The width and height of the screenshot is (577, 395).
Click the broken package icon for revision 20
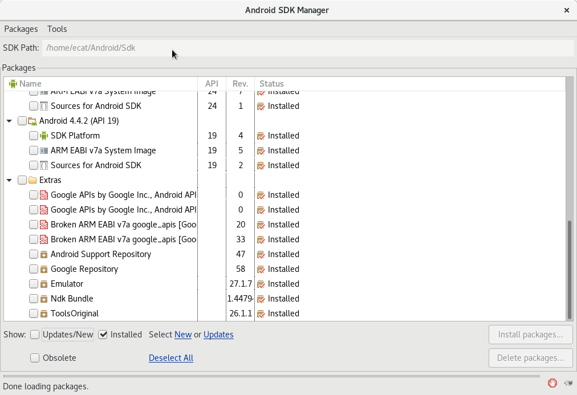point(44,225)
